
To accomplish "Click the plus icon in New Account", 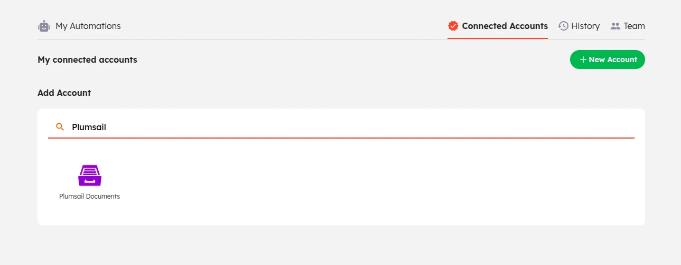I will point(583,60).
